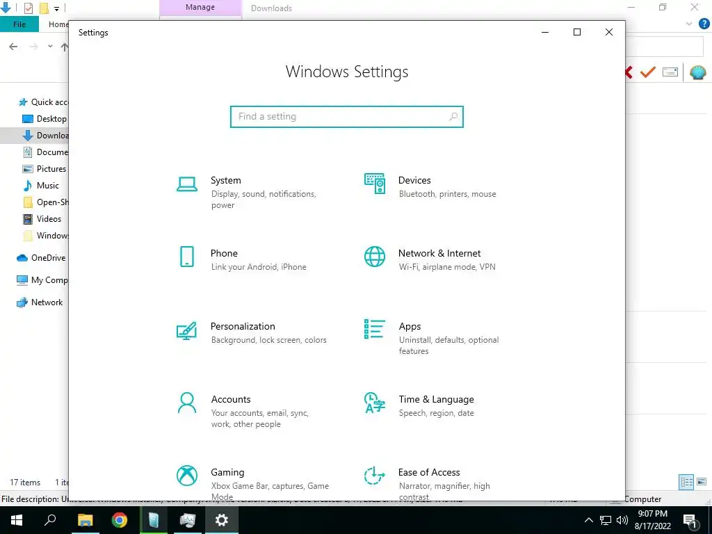
Task: Open Devices settings by its title
Action: tap(414, 180)
